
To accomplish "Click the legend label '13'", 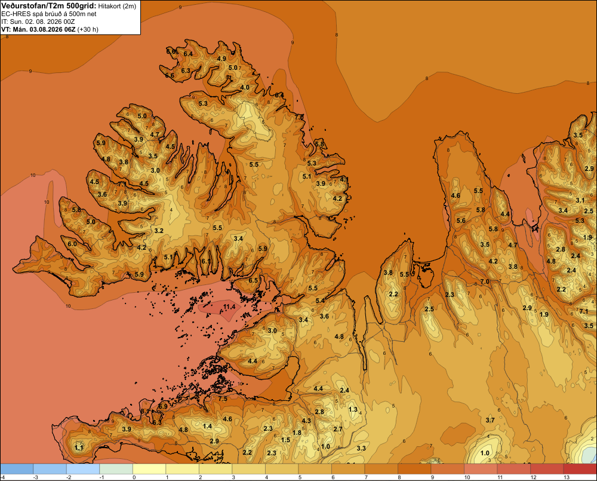I will (x=567, y=477).
